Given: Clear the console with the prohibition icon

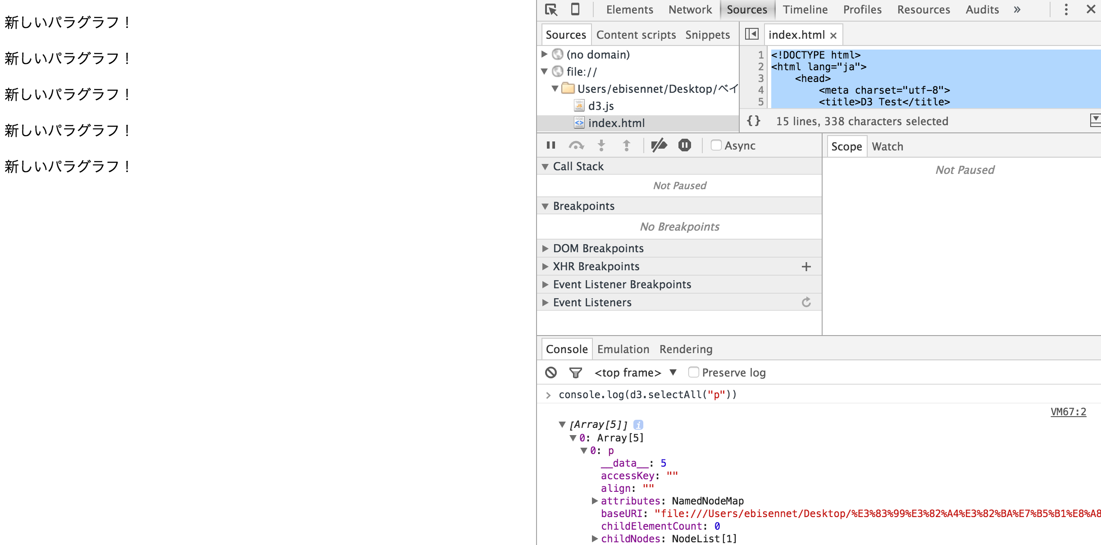Looking at the screenshot, I should pos(550,372).
